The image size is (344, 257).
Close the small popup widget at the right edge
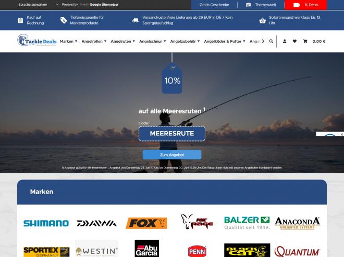(x=341, y=134)
